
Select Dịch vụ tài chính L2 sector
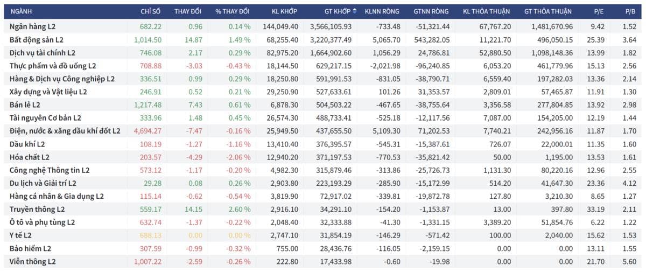[43, 52]
